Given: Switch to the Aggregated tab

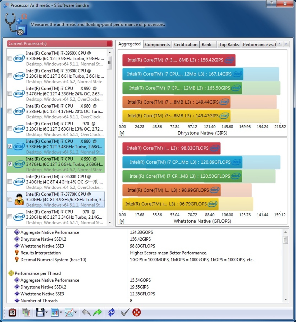Looking at the screenshot, I should 129,44.
